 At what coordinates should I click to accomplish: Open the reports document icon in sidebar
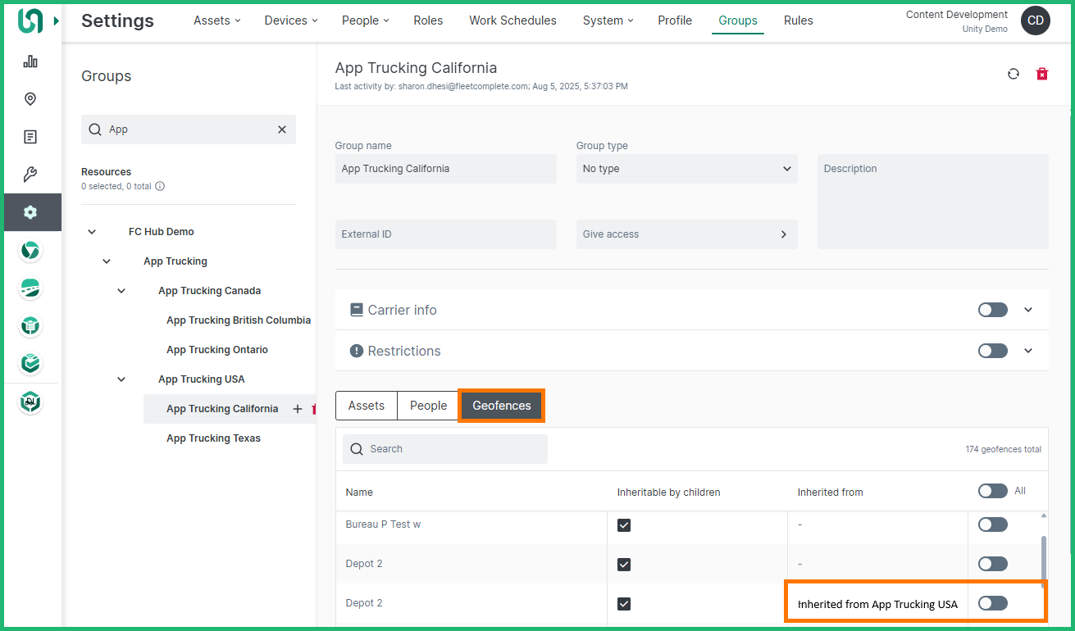(30, 137)
